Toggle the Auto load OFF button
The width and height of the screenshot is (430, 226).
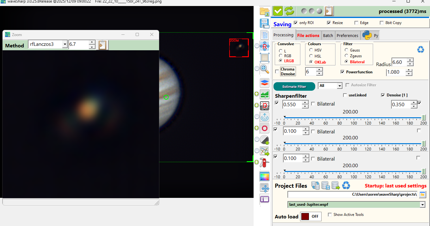310,217
